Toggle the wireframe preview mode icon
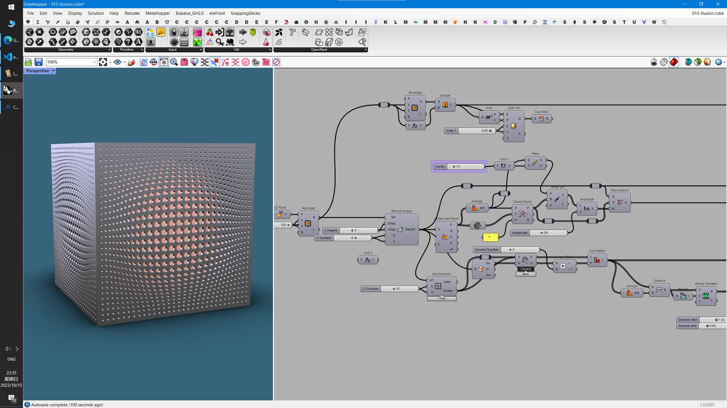 tap(664, 62)
